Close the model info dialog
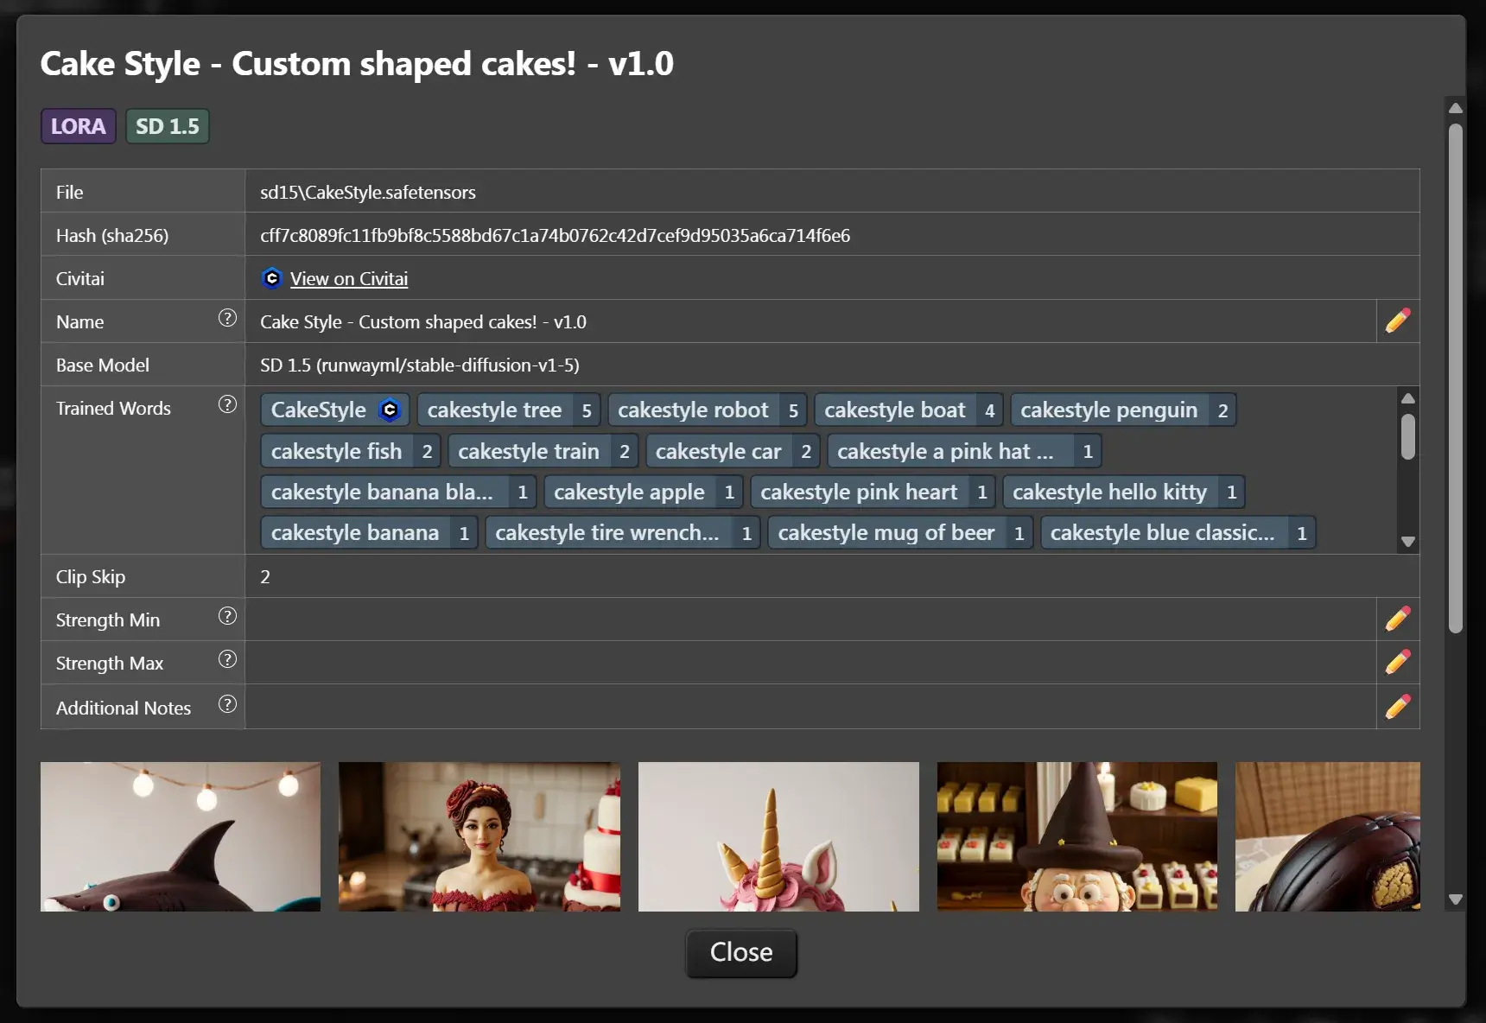 741,952
